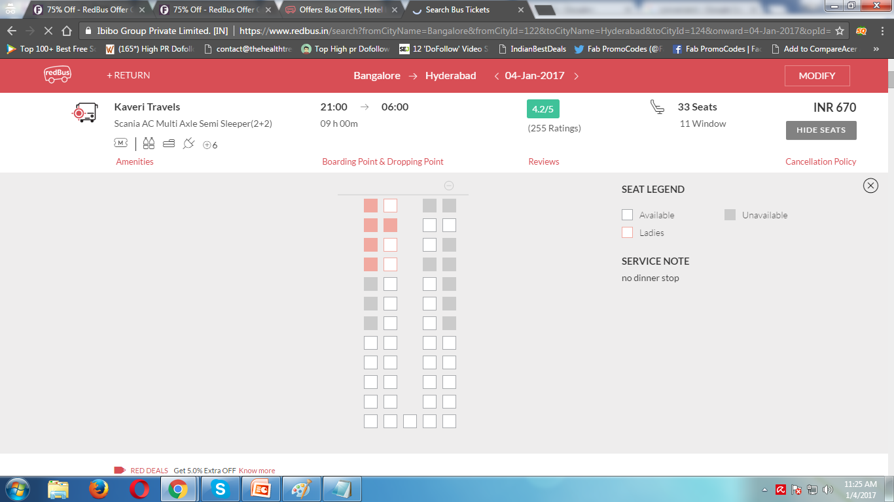
Task: Click the browser Home icon
Action: tap(66, 31)
